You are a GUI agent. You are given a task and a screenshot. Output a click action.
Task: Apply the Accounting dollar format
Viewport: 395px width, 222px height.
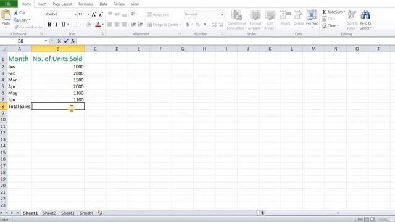click(x=188, y=25)
